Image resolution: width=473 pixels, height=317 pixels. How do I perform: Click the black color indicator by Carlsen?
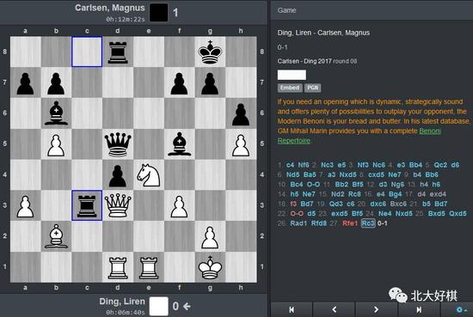[159, 12]
